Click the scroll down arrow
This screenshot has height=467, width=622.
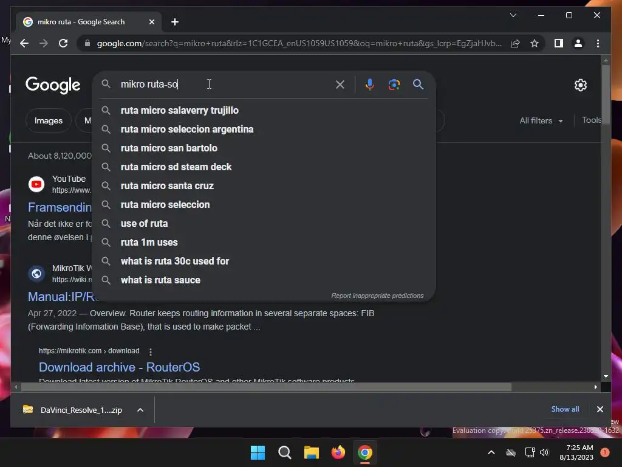[x=606, y=376]
